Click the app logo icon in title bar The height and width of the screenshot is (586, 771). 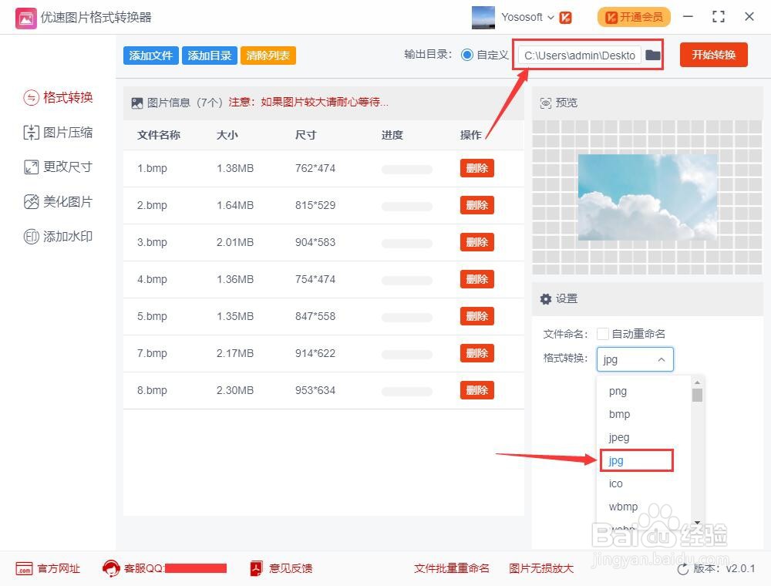25,19
